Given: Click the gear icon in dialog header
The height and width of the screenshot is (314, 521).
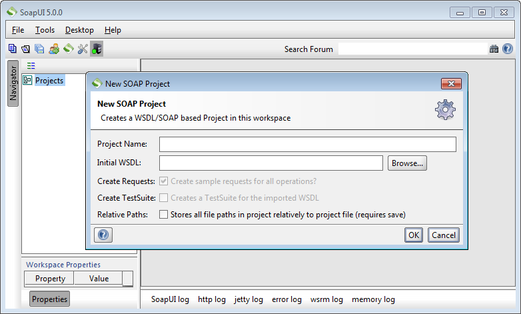Looking at the screenshot, I should click(x=445, y=110).
